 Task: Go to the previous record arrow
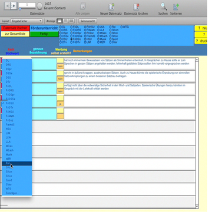click(8, 6)
